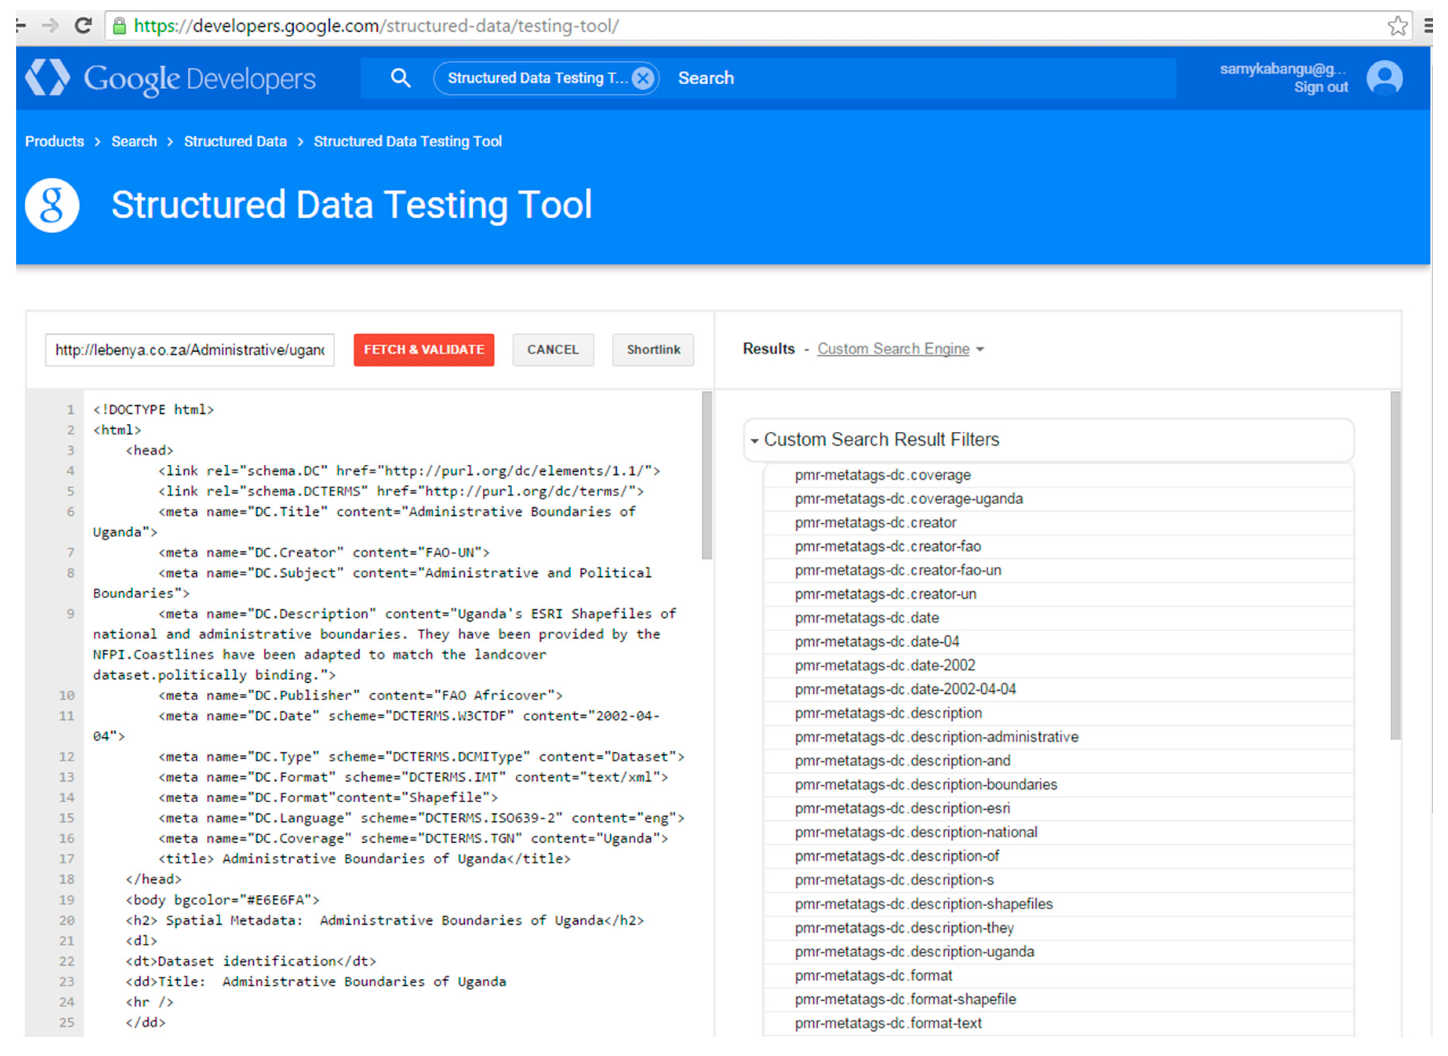Viewport: 1448px width, 1056px height.
Task: Select pmr-metatags-dc.format row
Action: click(1058, 976)
